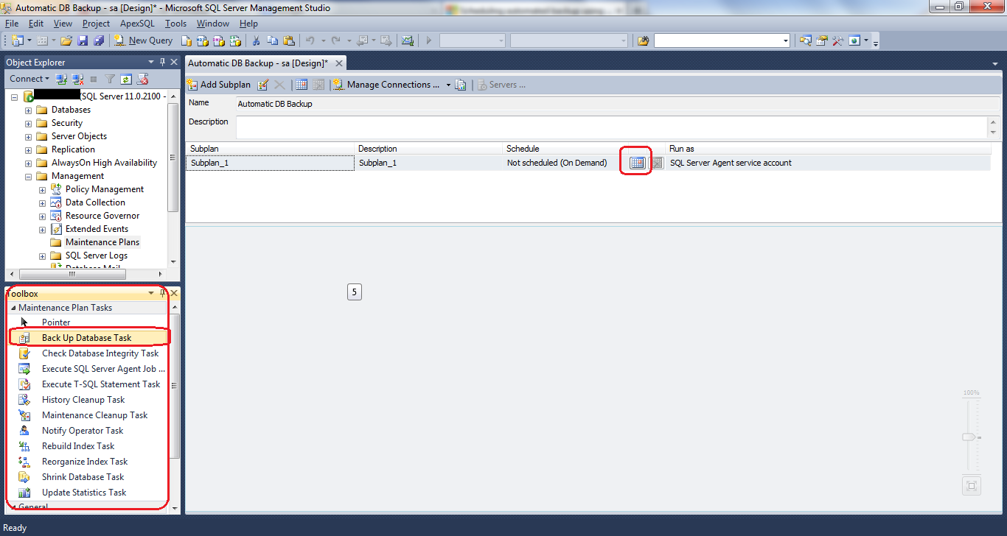
Task: Click the Disconnect icon in Object Explorer
Action: pos(77,79)
